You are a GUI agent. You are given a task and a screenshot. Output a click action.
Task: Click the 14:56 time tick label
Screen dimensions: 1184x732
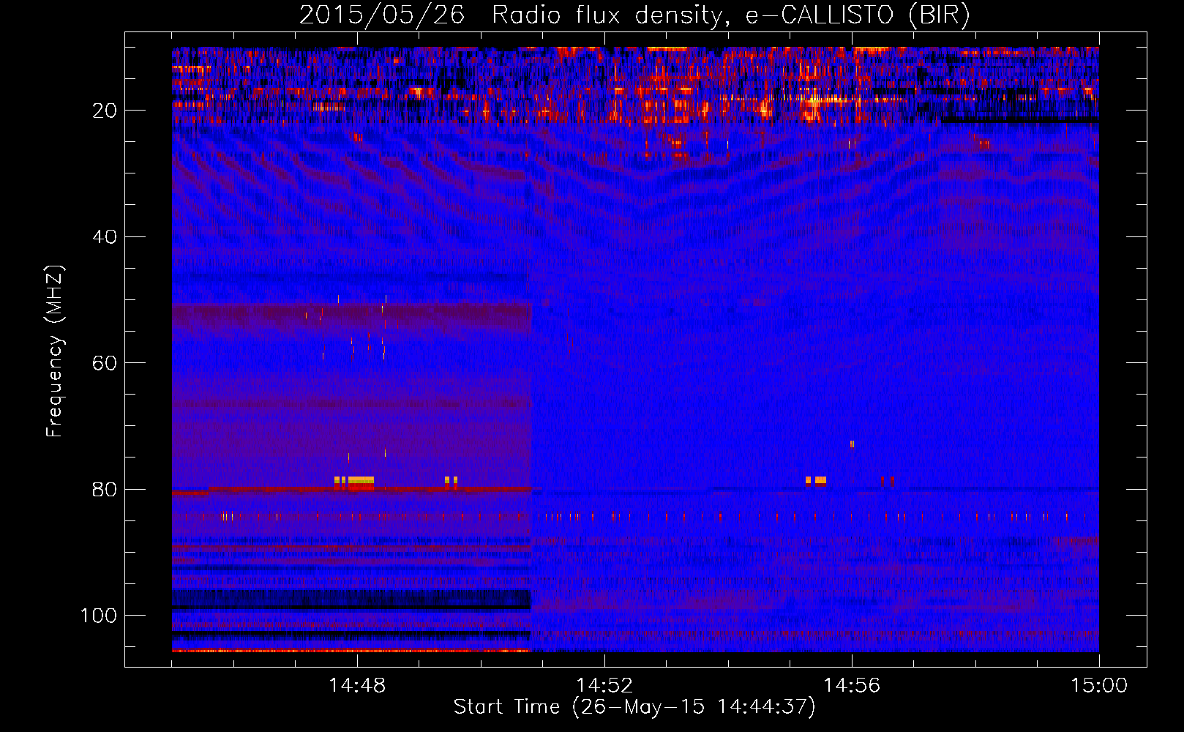[x=852, y=685]
